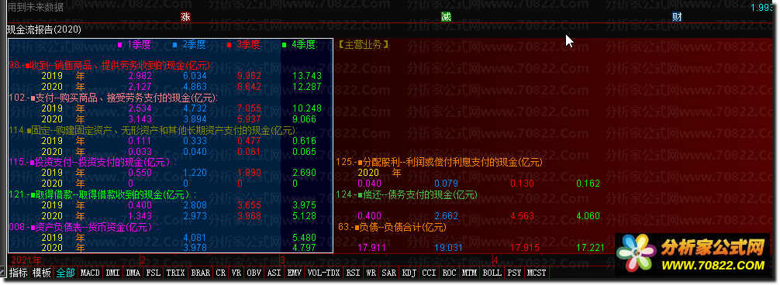Switch to the WR indicator
Image resolution: width=780 pixels, height=285 pixels.
click(x=371, y=273)
